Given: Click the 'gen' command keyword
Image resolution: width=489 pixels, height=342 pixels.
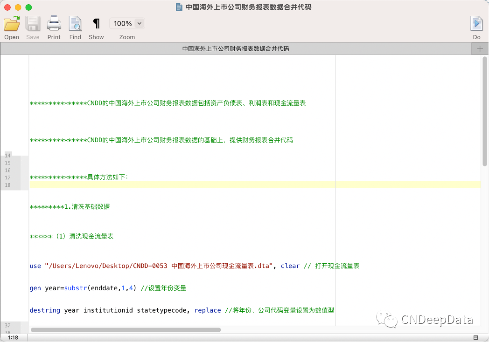Looking at the screenshot, I should (x=35, y=288).
